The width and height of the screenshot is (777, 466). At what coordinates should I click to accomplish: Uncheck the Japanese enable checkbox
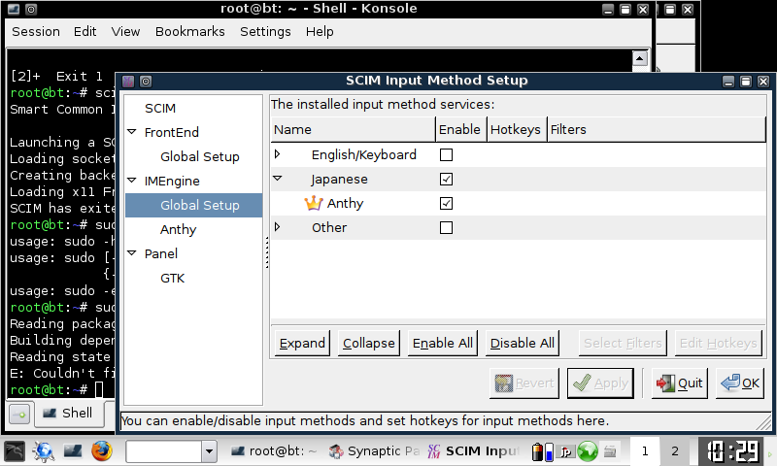446,180
